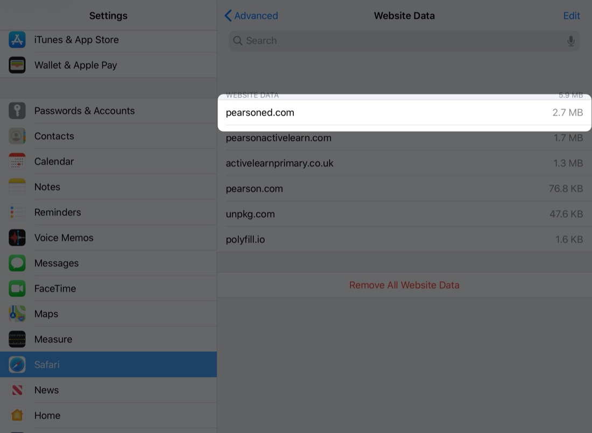The width and height of the screenshot is (592, 433).
Task: Open the Voice Memos icon
Action: point(17,238)
